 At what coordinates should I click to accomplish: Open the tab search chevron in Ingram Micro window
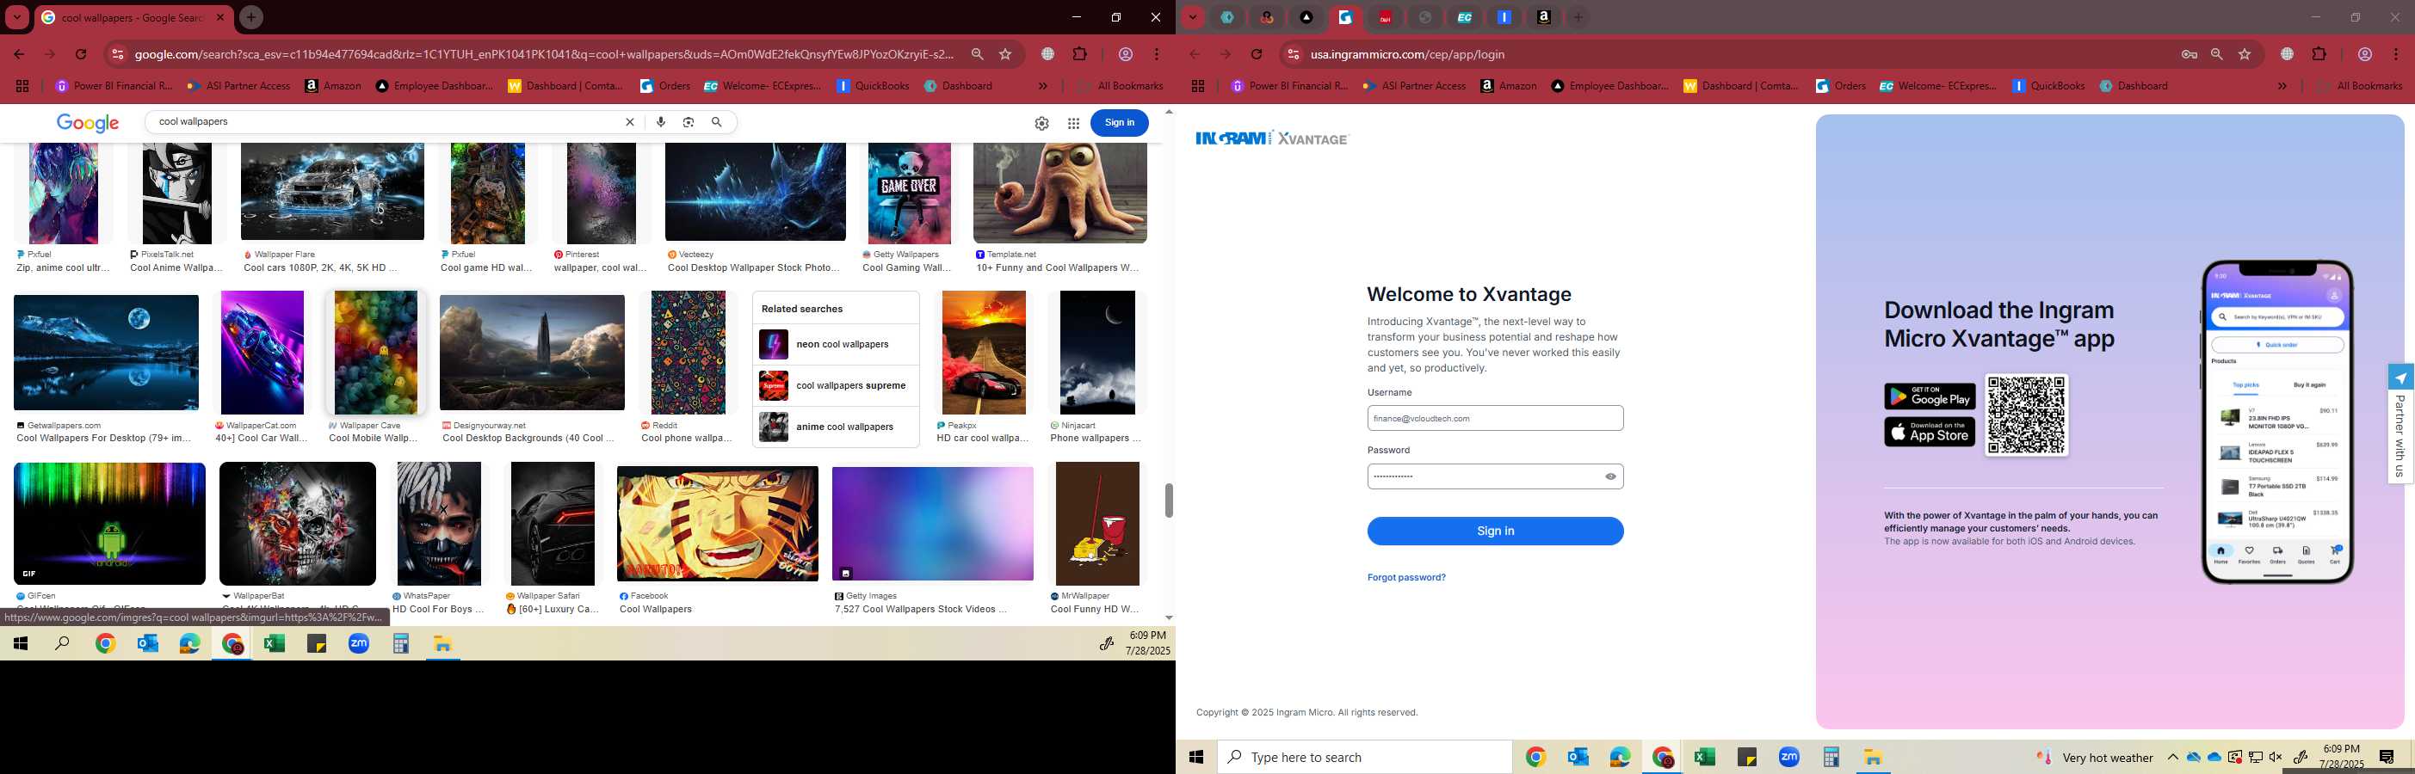(x=1193, y=17)
